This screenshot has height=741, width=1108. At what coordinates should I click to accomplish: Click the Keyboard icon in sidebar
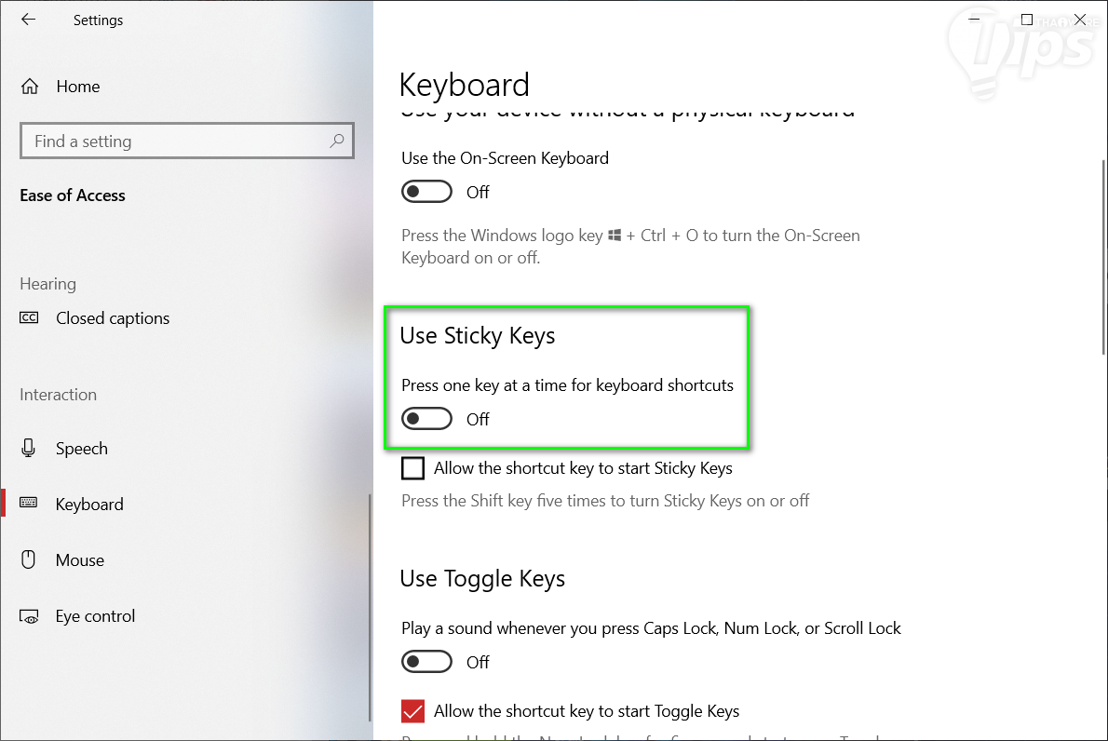[x=29, y=504]
